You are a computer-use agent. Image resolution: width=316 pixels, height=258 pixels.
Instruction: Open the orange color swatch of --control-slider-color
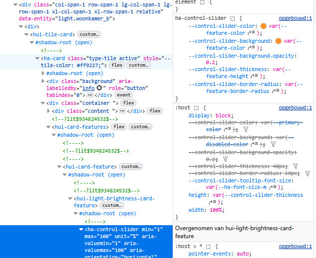coord(263,26)
